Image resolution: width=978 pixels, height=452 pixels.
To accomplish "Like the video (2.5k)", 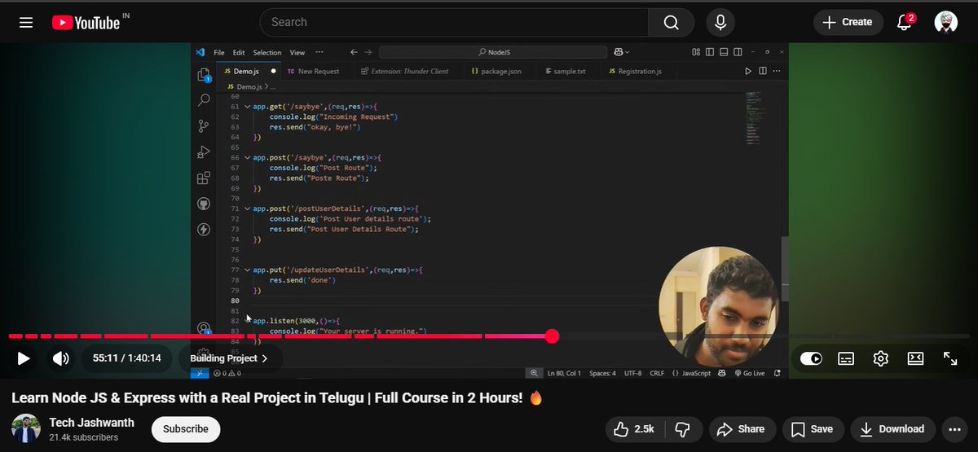I will pos(635,429).
